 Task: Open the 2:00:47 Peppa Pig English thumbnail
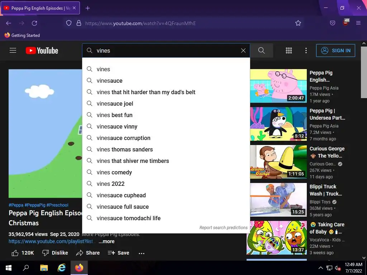pyautogui.click(x=278, y=86)
